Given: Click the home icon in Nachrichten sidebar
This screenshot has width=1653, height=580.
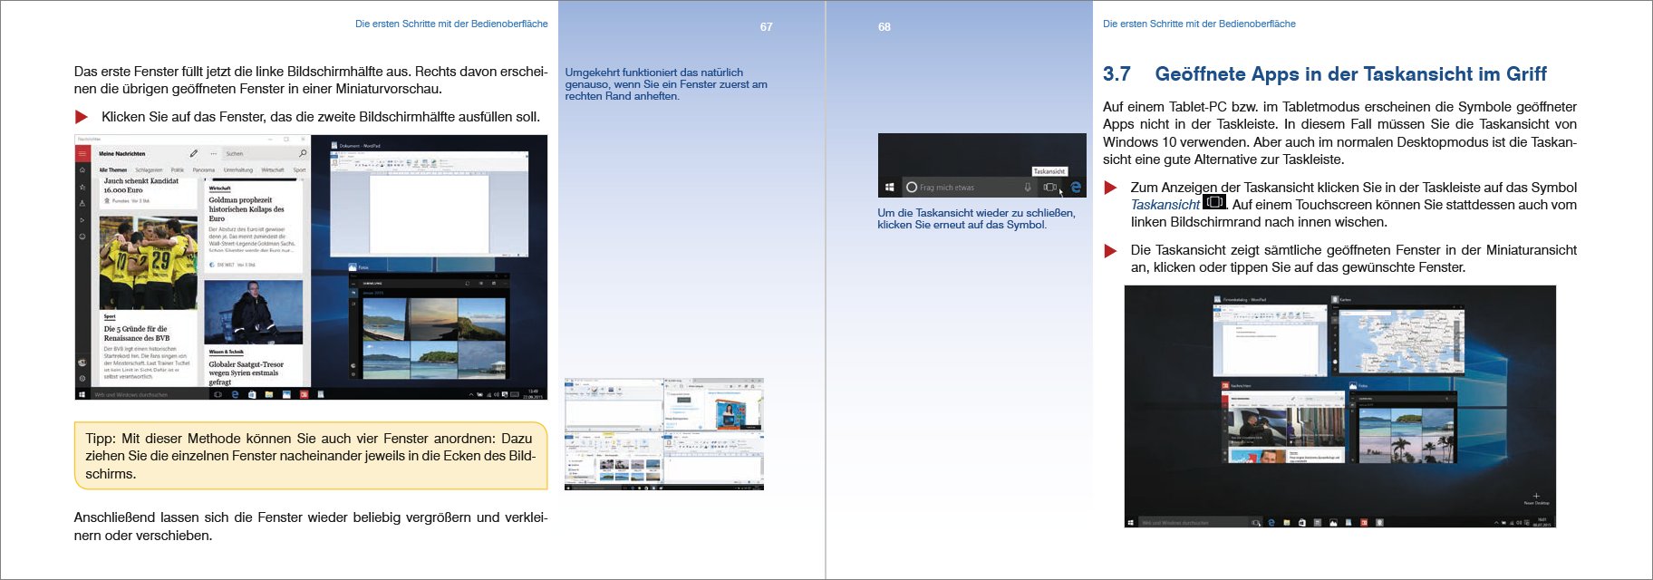Looking at the screenshot, I should [x=82, y=169].
